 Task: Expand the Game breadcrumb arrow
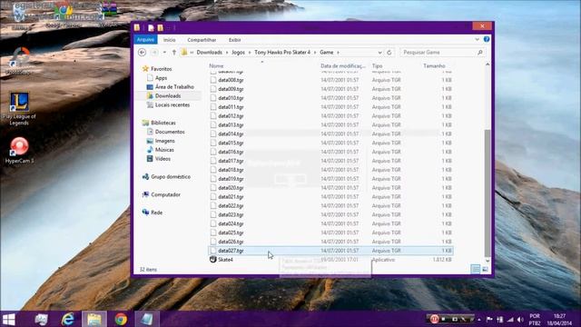338,53
